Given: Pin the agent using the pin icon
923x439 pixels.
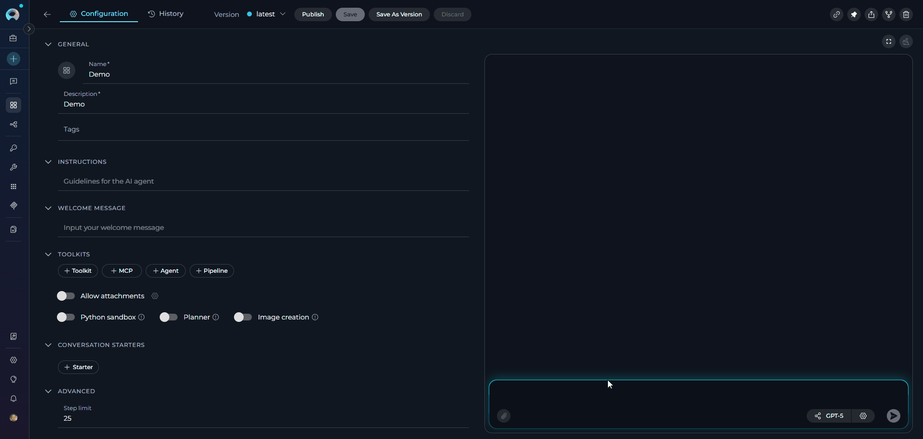Looking at the screenshot, I should click(854, 14).
